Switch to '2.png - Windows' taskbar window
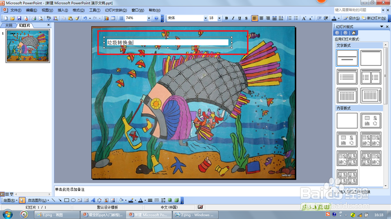The width and height of the screenshot is (391, 219). (x=196, y=215)
